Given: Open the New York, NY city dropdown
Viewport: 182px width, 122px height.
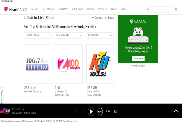Looking at the screenshot, I should [69, 35].
